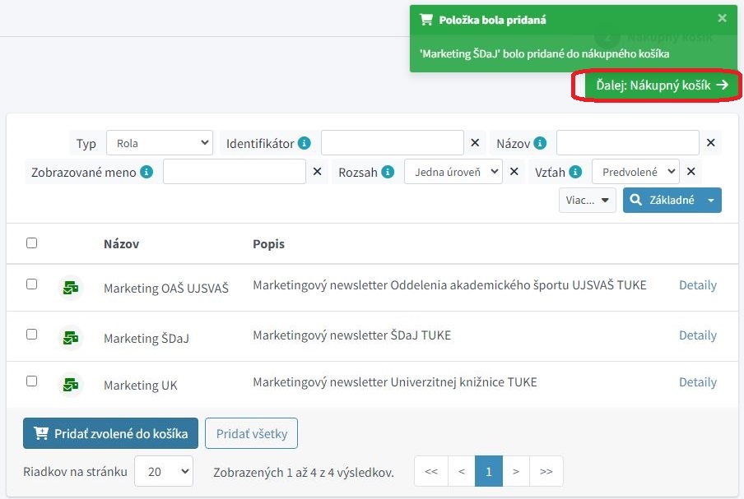Toggle the select-all checkbox in header
The height and width of the screenshot is (499, 744).
click(x=32, y=243)
